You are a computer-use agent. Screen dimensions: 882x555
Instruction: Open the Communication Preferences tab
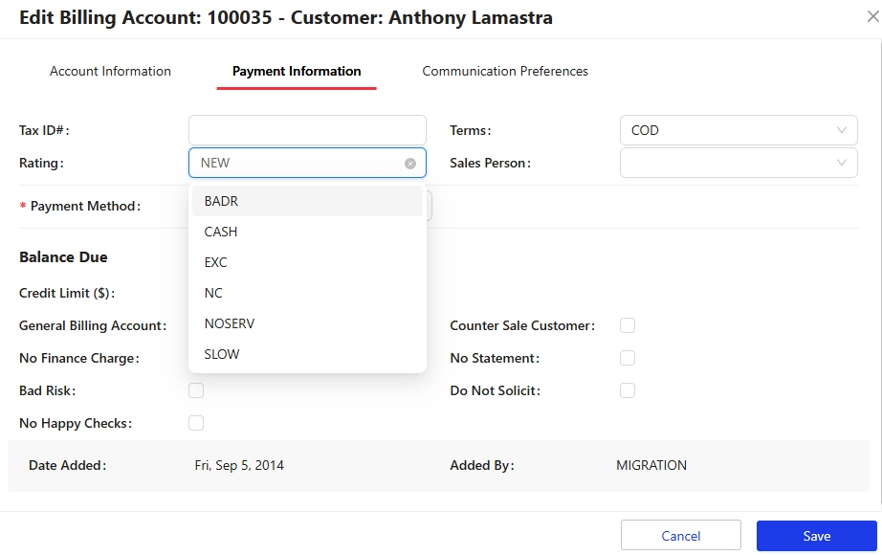505,72
